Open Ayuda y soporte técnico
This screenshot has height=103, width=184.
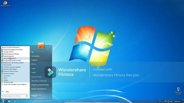[39, 89]
